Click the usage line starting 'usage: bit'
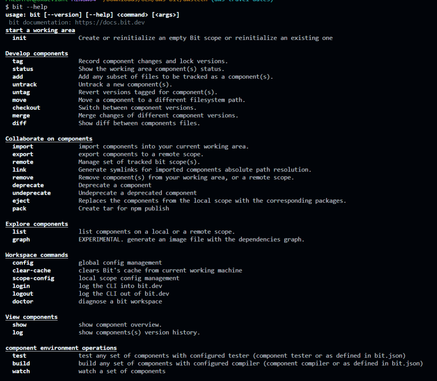The height and width of the screenshot is (381, 437). coord(92,14)
